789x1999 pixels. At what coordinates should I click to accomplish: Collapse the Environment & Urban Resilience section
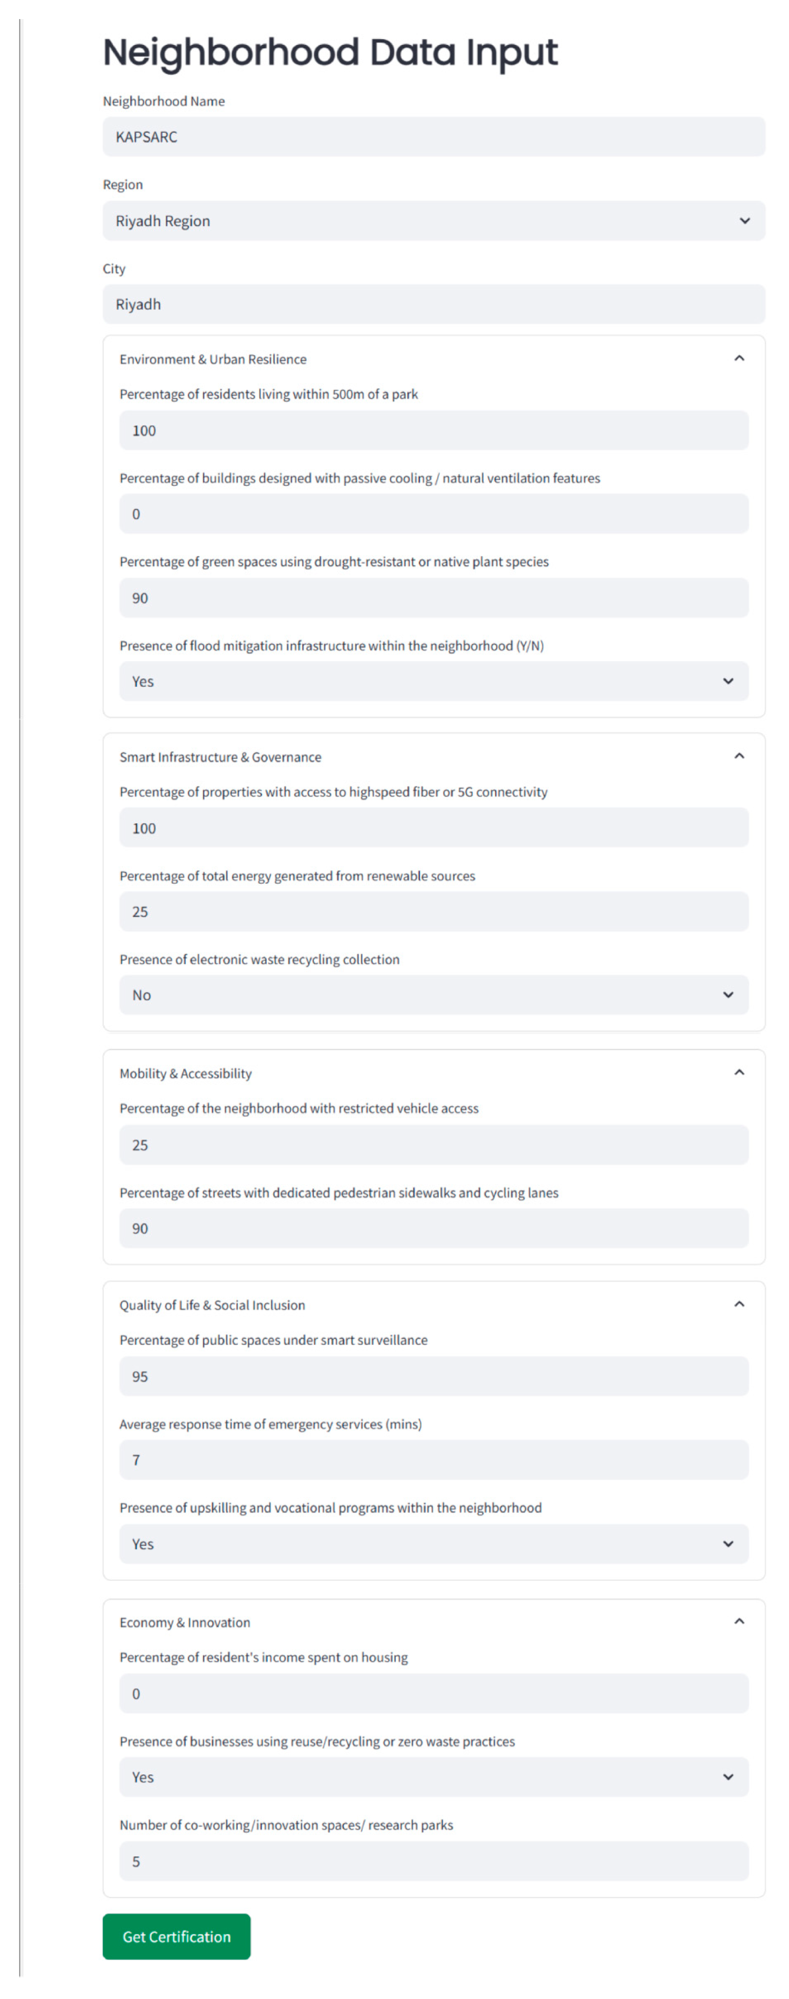pos(739,359)
